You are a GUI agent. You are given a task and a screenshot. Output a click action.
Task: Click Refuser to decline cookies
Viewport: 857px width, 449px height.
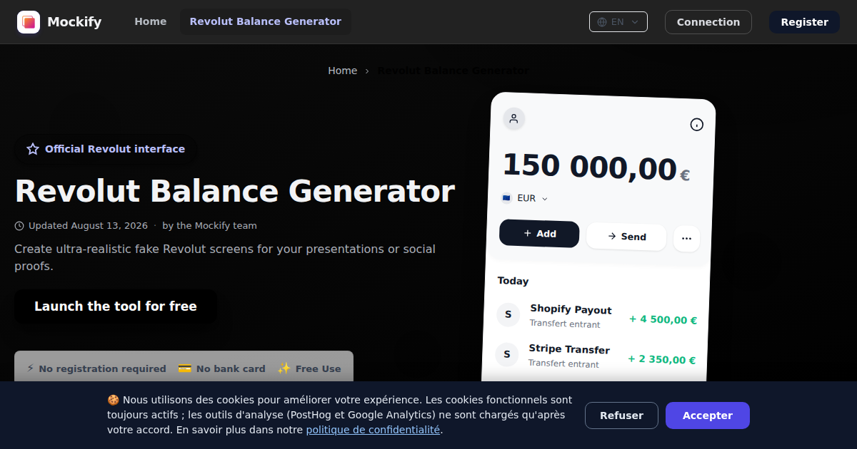[x=621, y=416]
